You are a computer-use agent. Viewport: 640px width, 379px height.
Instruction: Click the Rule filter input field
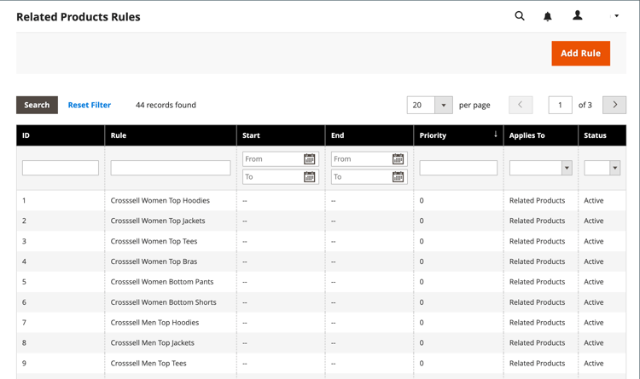pos(171,168)
